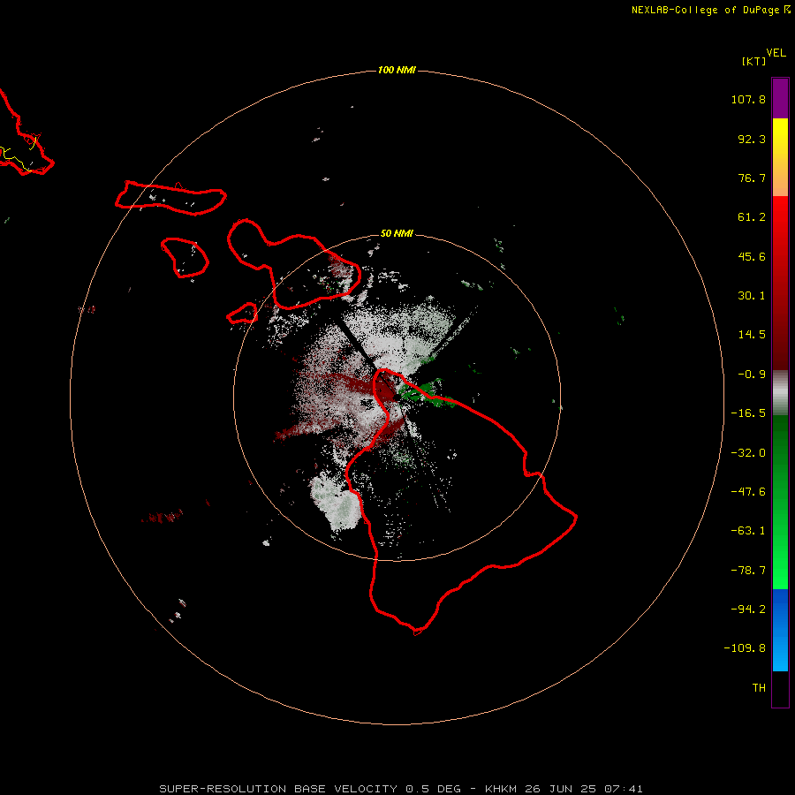Click the -47.6 value on velocity scale

[x=748, y=492]
